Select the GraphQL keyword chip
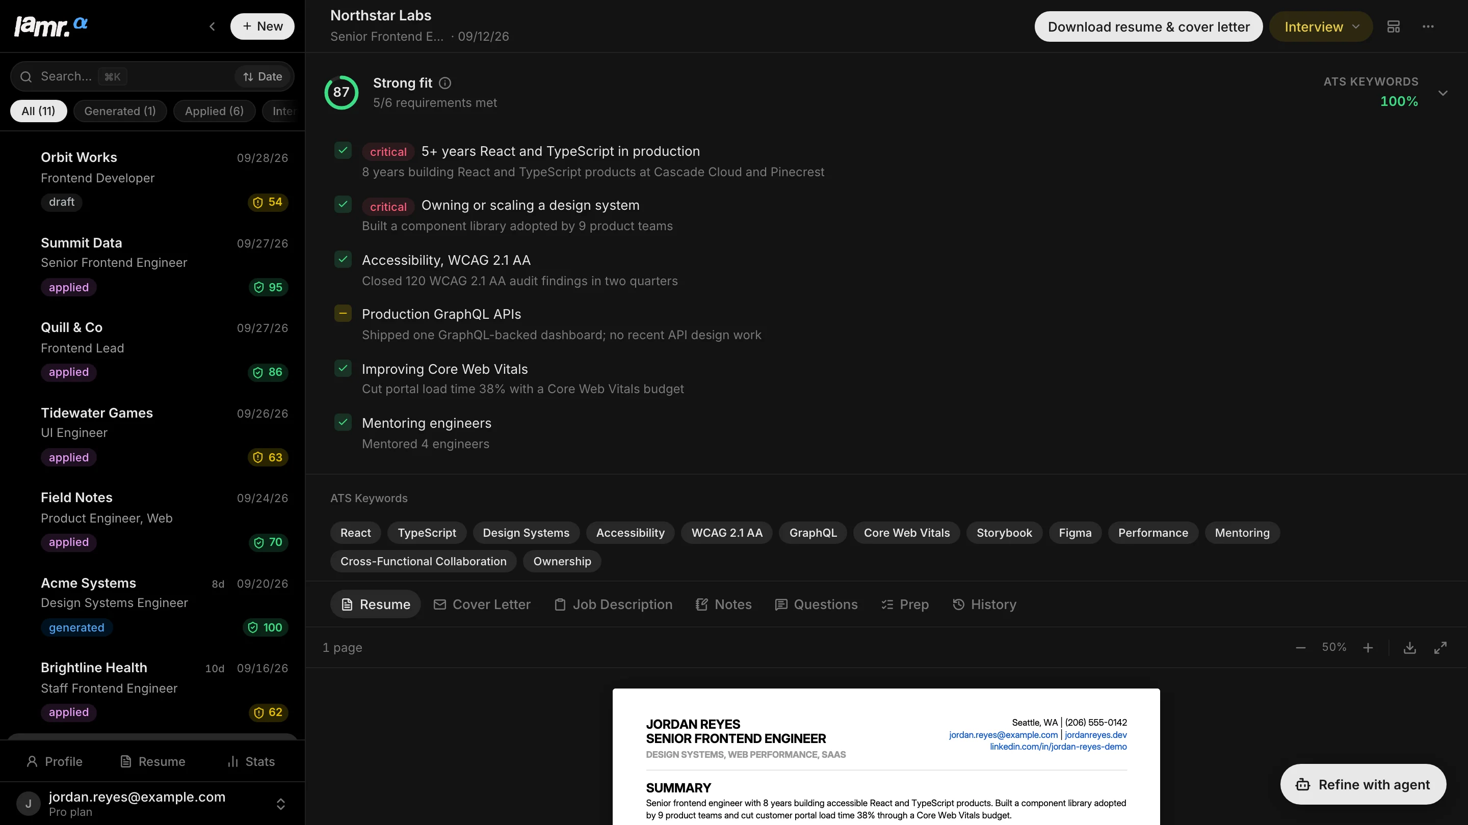This screenshot has height=825, width=1468. 812,533
